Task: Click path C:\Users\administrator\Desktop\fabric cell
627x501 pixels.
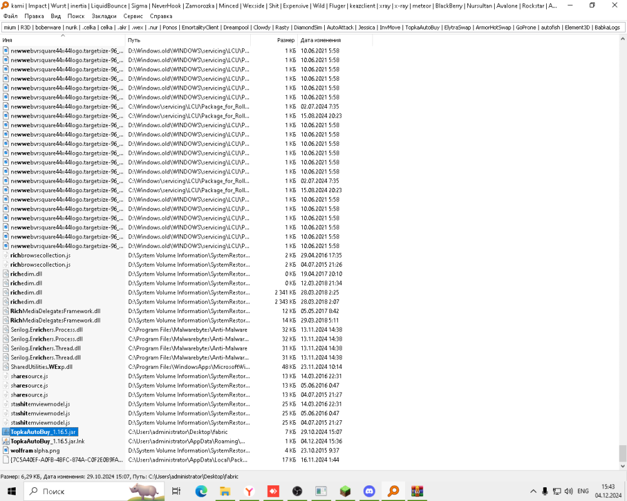Action: (177, 432)
